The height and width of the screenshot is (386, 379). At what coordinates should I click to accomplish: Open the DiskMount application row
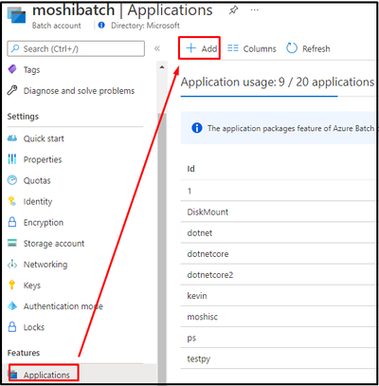[278, 211]
